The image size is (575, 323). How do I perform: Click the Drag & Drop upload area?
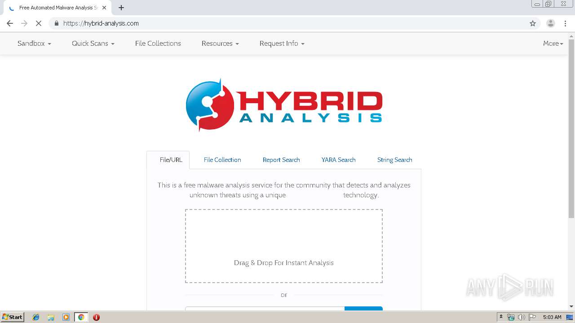pyautogui.click(x=284, y=246)
